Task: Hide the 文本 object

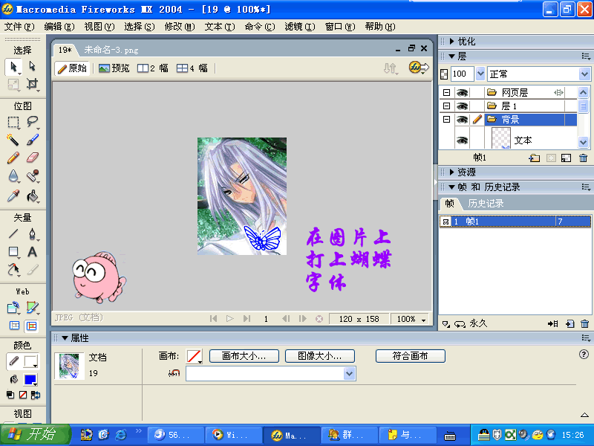Action: coord(462,140)
